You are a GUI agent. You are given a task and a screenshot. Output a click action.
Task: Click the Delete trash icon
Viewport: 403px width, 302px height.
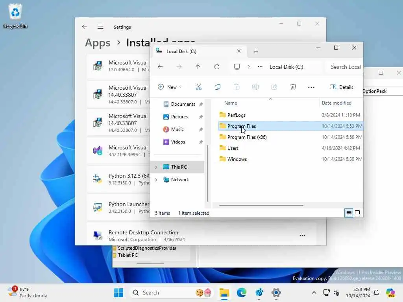293,87
